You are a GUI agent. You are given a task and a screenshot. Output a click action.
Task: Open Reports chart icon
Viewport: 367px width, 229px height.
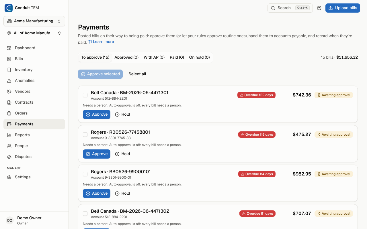(9, 135)
